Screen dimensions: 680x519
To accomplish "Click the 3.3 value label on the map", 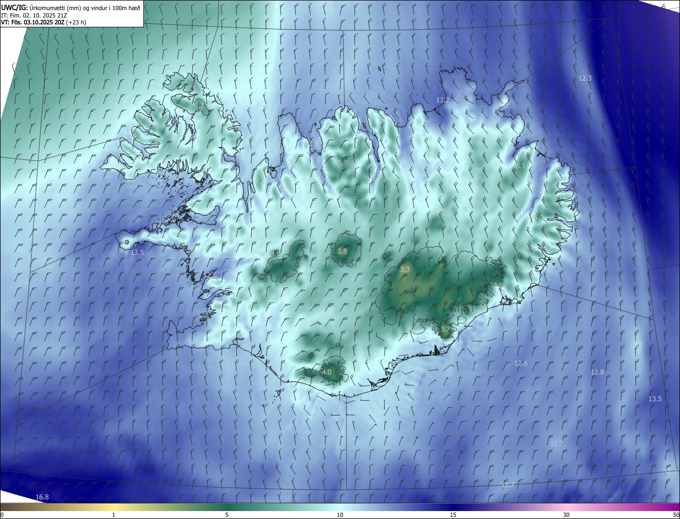I will [405, 269].
